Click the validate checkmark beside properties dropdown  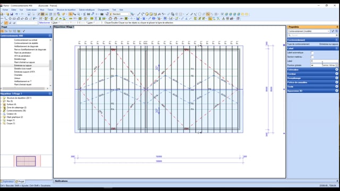coord(333,31)
